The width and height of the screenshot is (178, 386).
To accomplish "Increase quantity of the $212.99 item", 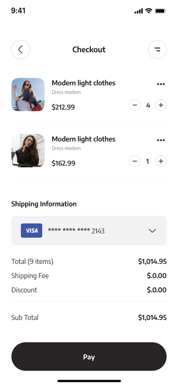I will click(x=161, y=106).
